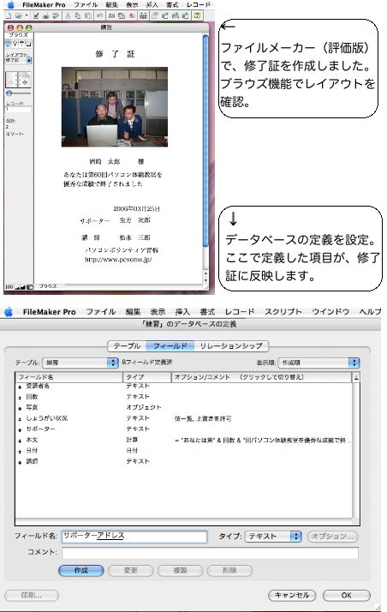Click the field list vertical scrollbar
Screen dimensions: 387x612
tap(356, 449)
